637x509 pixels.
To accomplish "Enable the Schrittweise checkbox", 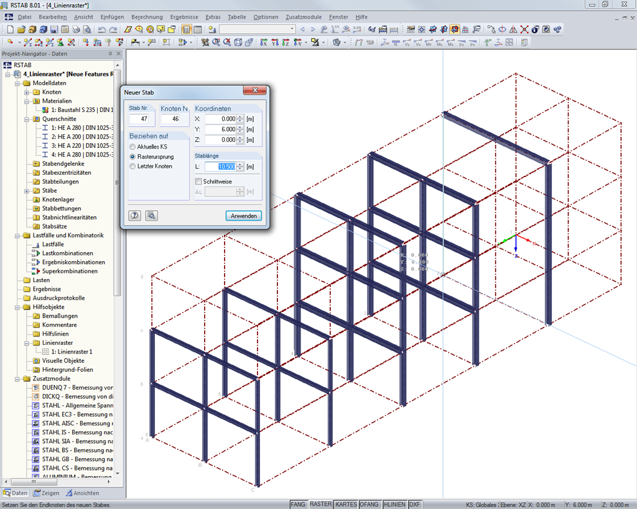I will pyautogui.click(x=199, y=181).
